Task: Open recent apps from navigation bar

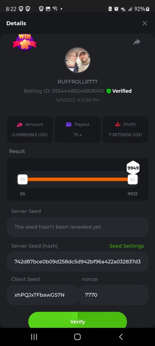Action: tap(34, 337)
